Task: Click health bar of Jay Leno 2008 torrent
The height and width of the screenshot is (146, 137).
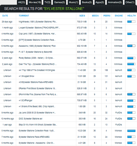Action: [131, 113]
